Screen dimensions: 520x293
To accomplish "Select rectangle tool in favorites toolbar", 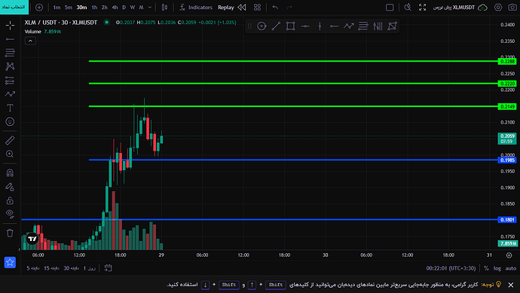I will point(290,26).
